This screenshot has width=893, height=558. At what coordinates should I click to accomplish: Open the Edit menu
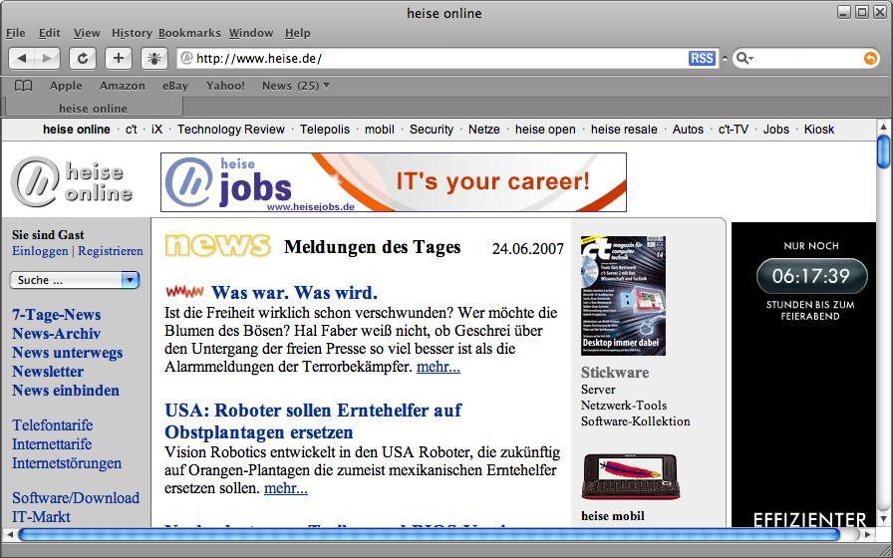coord(49,33)
